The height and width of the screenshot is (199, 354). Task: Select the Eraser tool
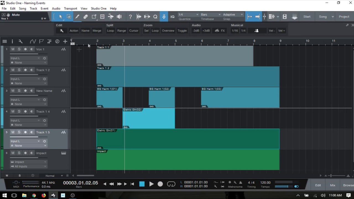click(85, 17)
